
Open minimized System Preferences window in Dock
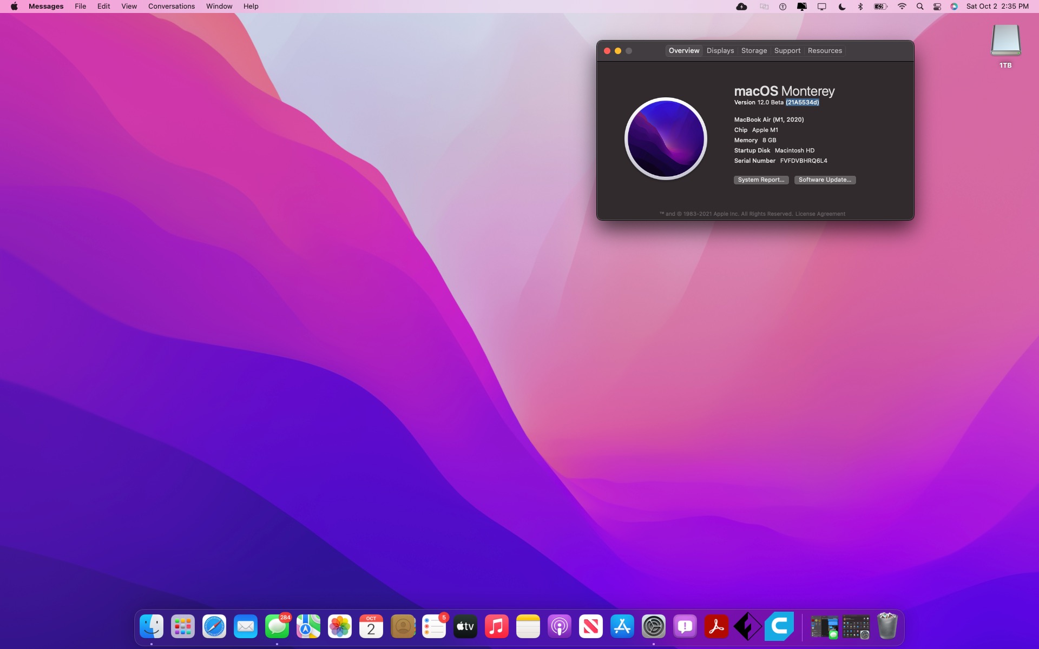pos(856,627)
